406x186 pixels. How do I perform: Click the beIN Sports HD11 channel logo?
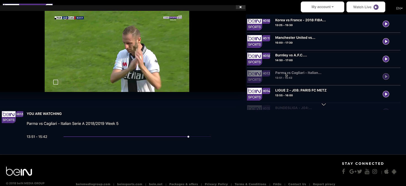pos(259,41)
